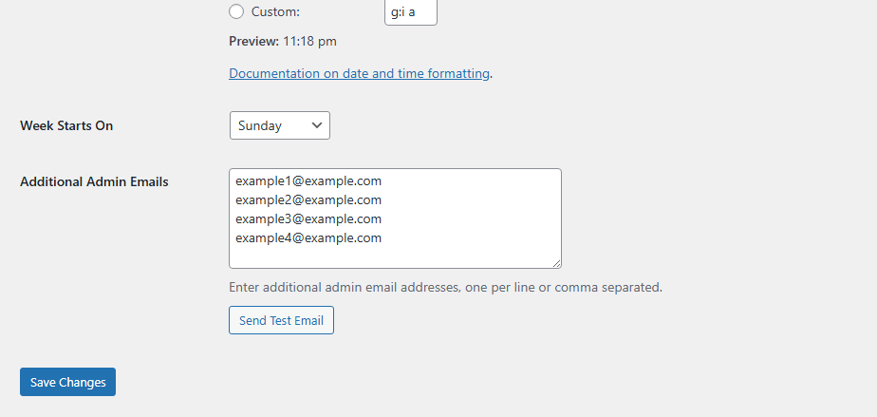The image size is (877, 417).
Task: Place cursor on the example4@example.com line
Action: [308, 237]
